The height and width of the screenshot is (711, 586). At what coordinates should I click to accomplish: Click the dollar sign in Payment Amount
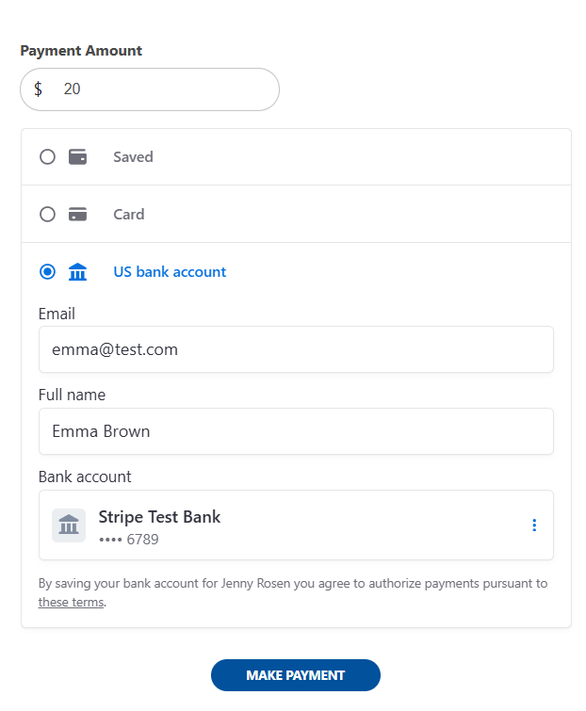[38, 89]
